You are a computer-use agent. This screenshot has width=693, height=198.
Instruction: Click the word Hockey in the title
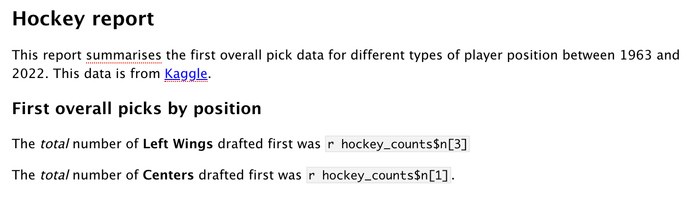(49, 20)
